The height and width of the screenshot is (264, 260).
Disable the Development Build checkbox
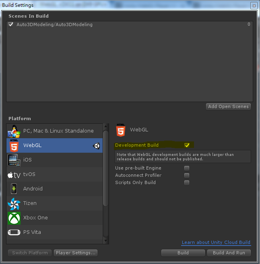(187, 145)
